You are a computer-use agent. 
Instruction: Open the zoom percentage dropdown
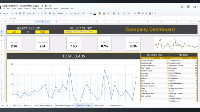[x=31, y=13]
